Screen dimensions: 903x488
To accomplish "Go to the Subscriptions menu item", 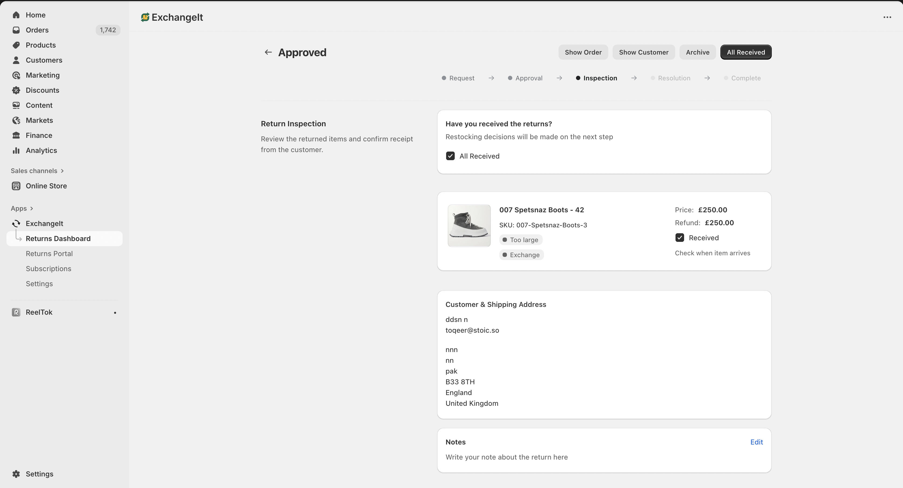I will (x=48, y=269).
